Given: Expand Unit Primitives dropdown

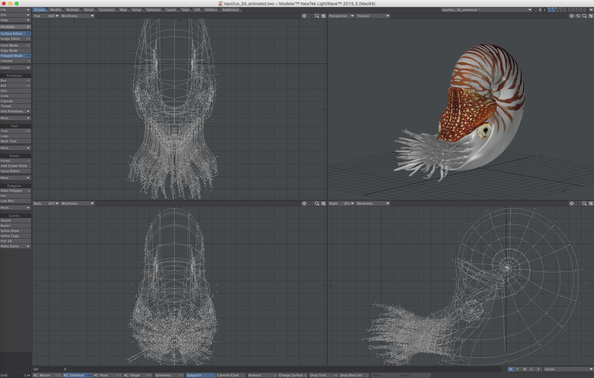Looking at the screenshot, I should click(15, 111).
